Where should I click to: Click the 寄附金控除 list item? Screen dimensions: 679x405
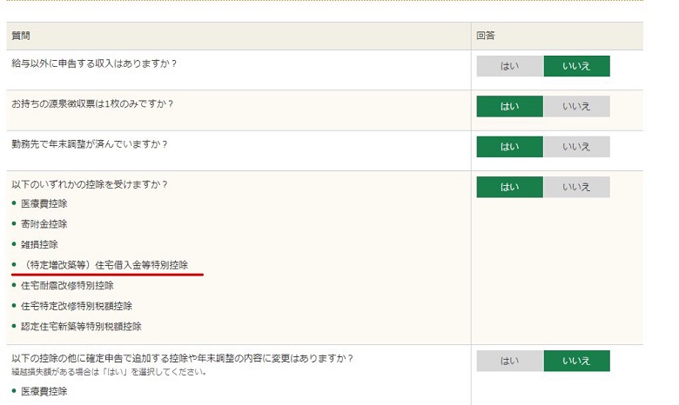[44, 224]
